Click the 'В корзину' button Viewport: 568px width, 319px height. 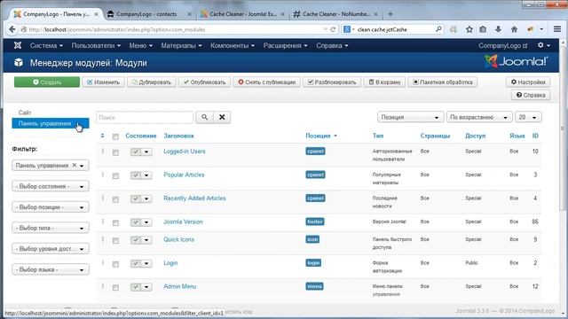(384, 82)
